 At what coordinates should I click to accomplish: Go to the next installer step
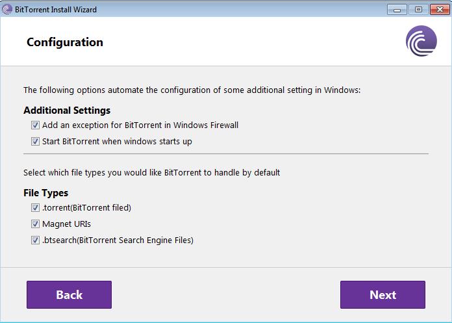pyautogui.click(x=383, y=295)
